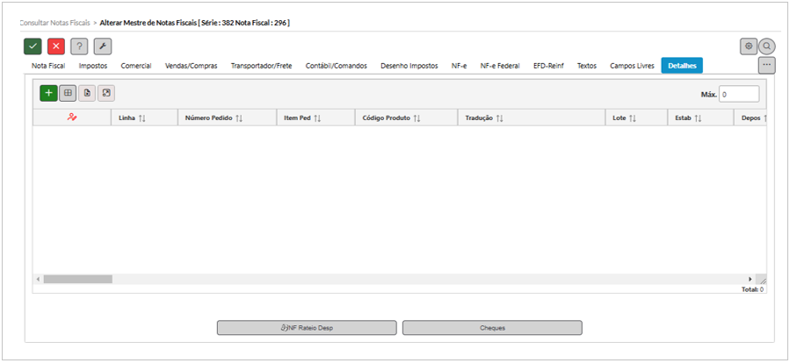Screen dimensions: 790x363
Task: Open the more options ellipsis button
Action: [x=766, y=66]
